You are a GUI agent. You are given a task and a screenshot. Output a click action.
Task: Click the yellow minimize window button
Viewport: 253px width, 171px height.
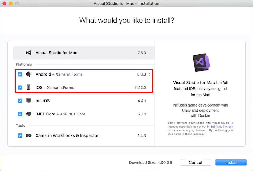(11, 3)
